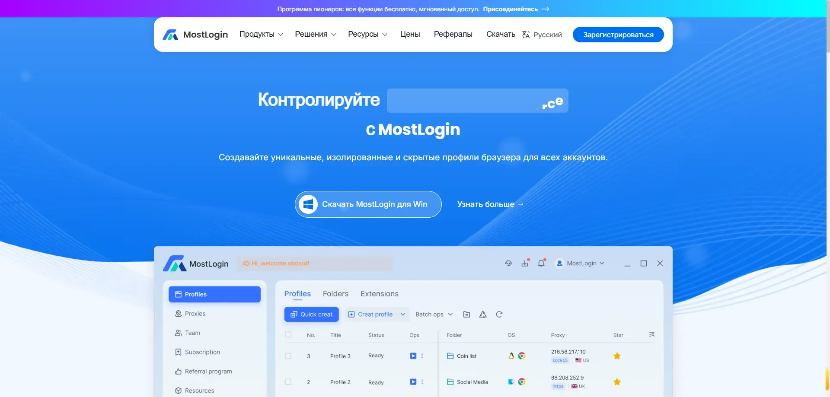Viewport: 830px width, 397px height.
Task: Open the Batch ops dropdown
Action: pos(434,314)
